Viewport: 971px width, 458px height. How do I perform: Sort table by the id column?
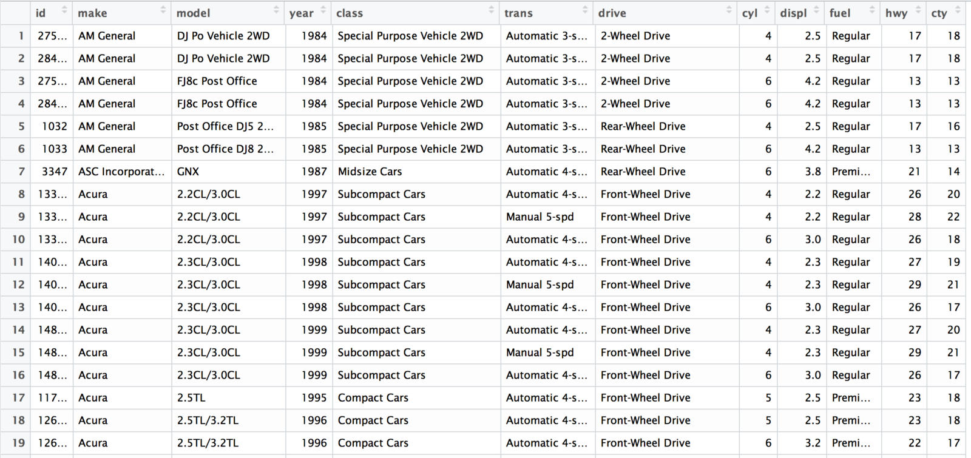pos(64,10)
